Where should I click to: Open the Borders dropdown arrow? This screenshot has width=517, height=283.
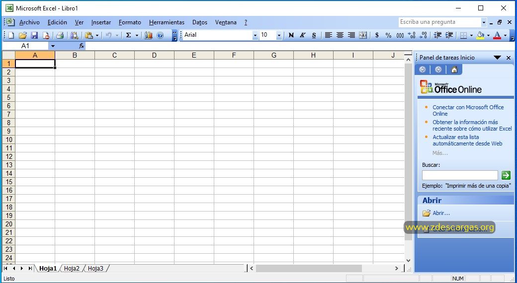[471, 35]
